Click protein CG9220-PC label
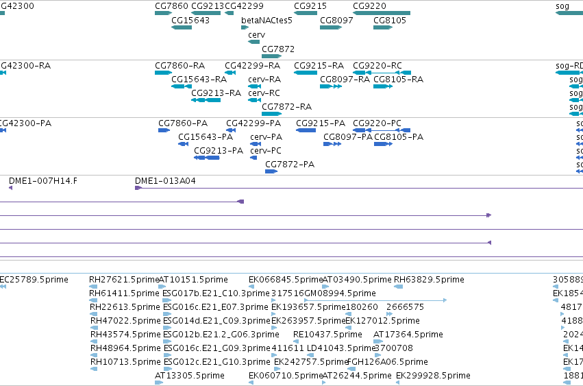Image resolution: width=583 pixels, height=386 pixels. point(377,123)
